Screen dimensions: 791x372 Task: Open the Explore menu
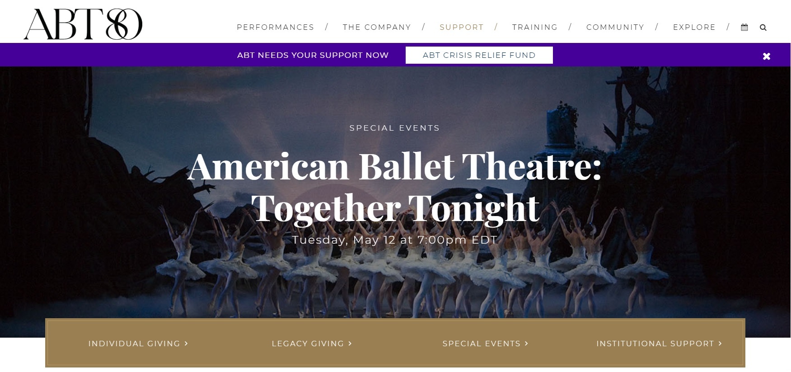tap(694, 28)
